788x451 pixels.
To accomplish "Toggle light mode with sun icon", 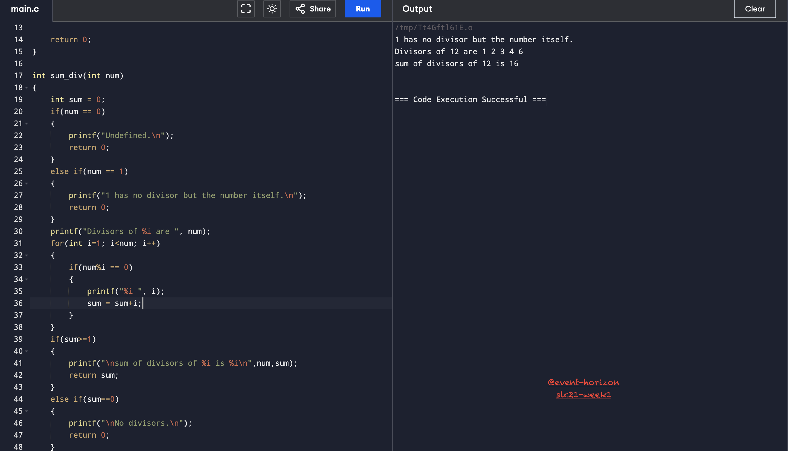I will pyautogui.click(x=272, y=9).
